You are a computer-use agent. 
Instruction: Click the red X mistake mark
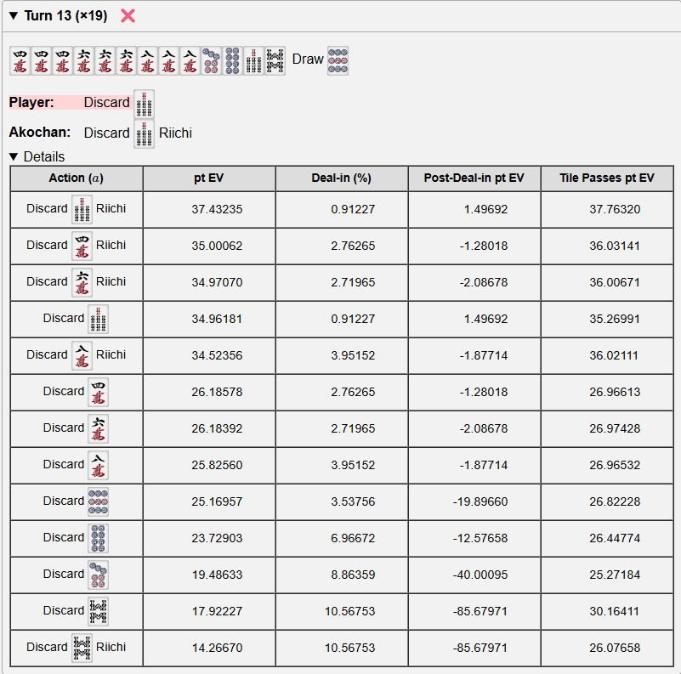pyautogui.click(x=128, y=16)
